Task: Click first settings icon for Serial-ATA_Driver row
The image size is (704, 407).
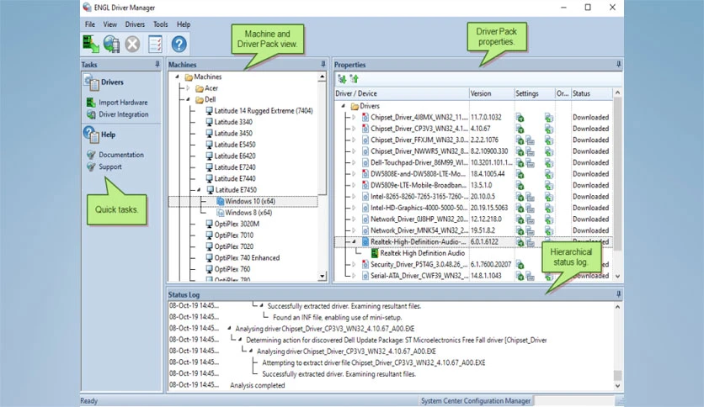Action: pos(520,276)
